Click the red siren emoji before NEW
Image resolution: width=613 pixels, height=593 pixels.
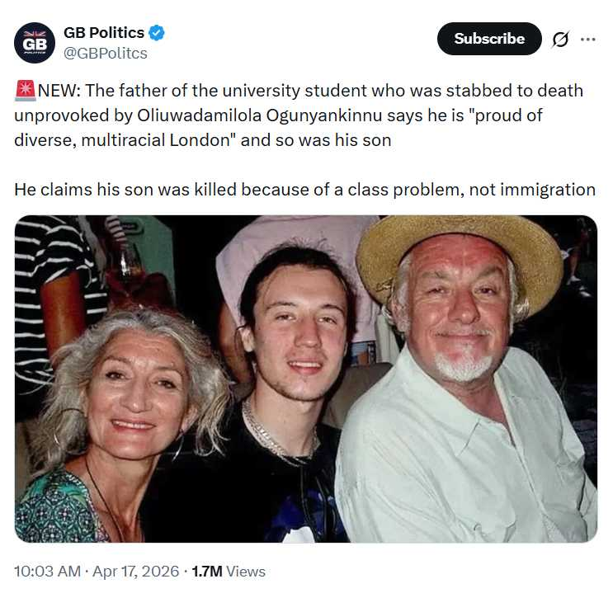point(25,91)
